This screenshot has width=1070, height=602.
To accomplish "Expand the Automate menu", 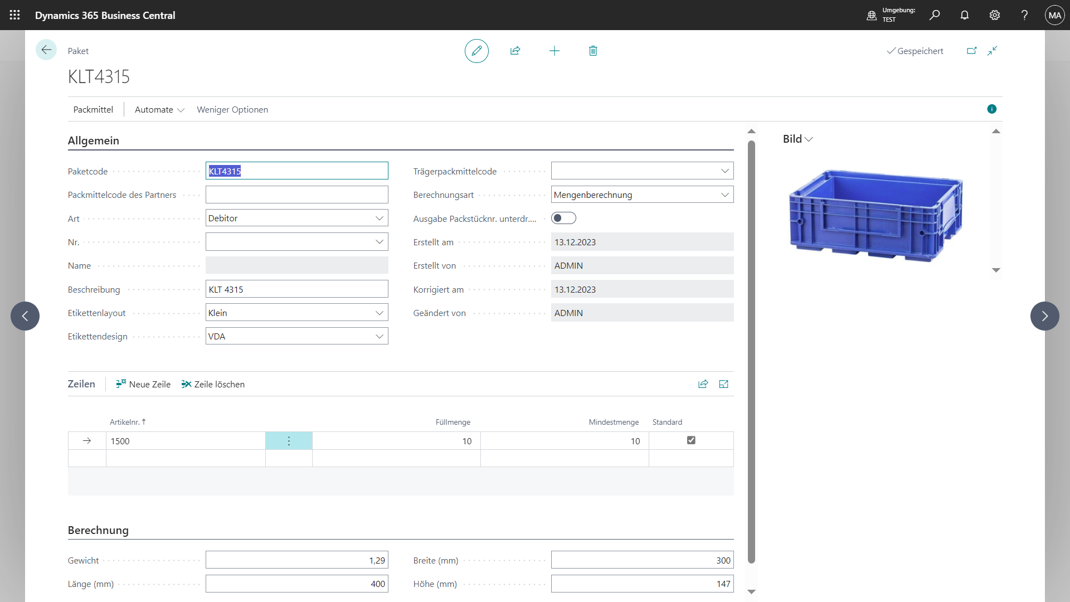I will tap(159, 109).
